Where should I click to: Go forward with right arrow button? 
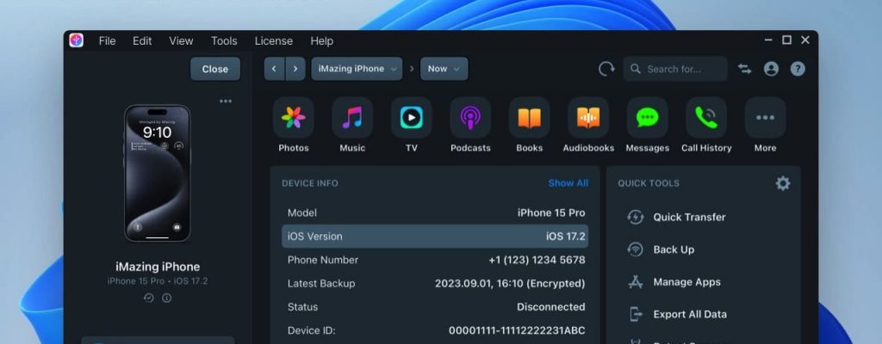pos(295,69)
